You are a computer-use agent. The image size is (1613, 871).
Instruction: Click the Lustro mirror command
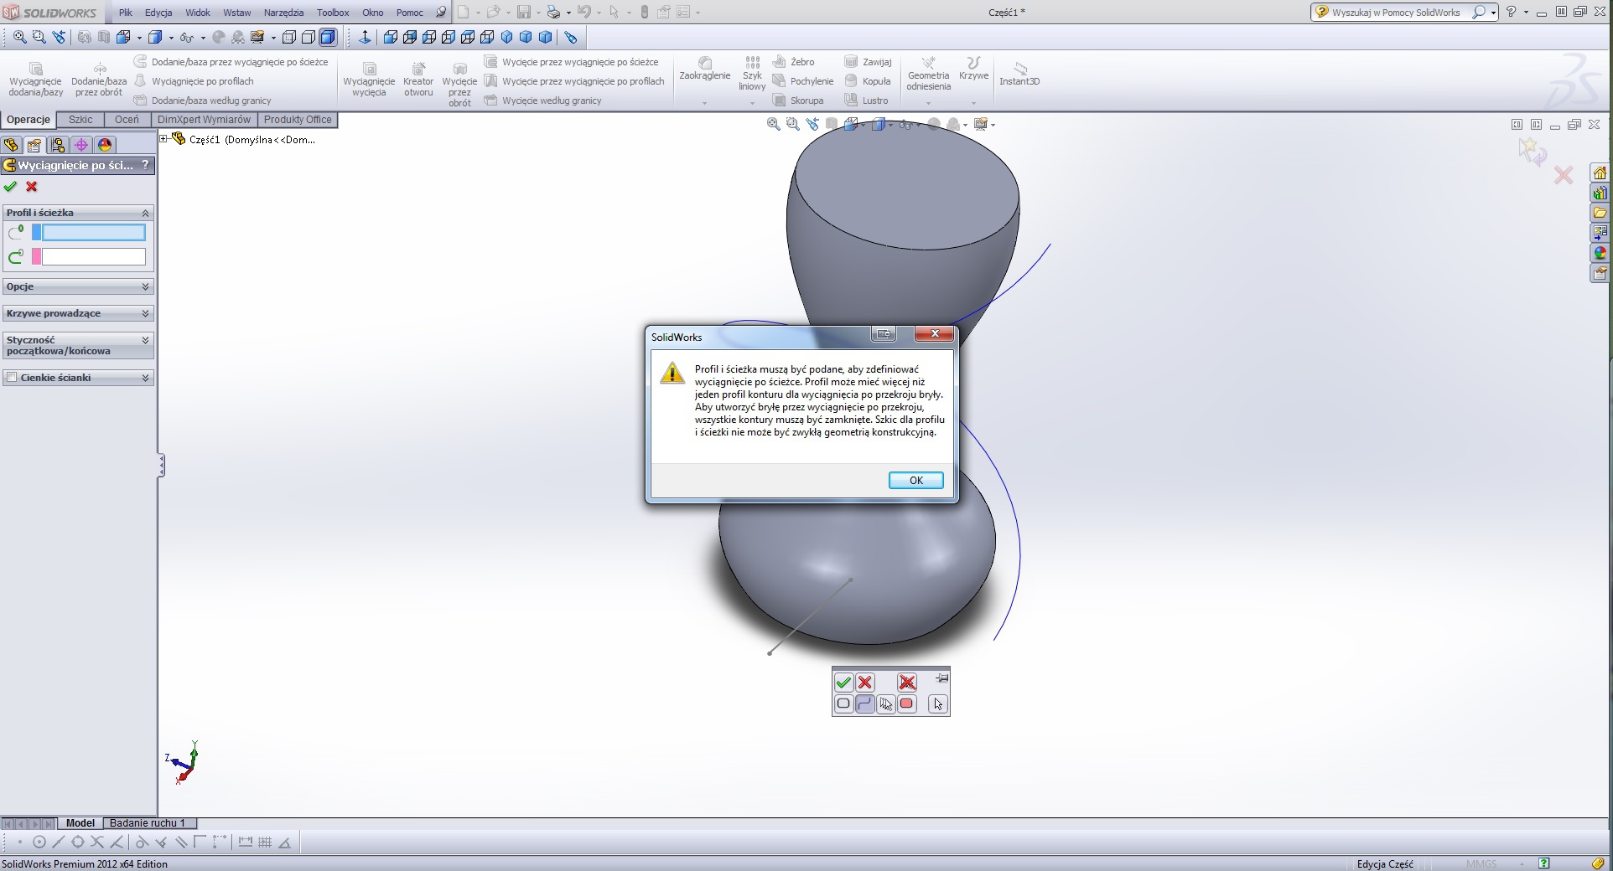pos(866,100)
